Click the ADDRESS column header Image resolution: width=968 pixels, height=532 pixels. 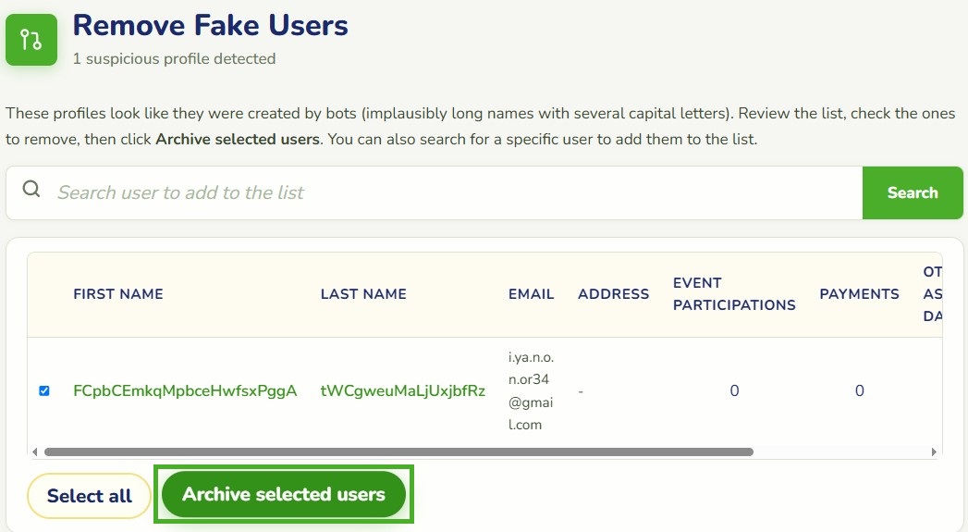(x=613, y=294)
